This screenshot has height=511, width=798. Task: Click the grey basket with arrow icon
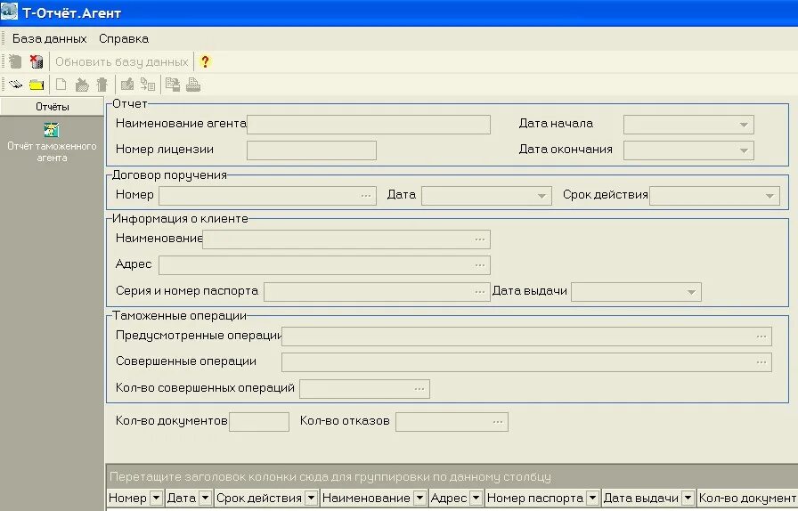81,85
